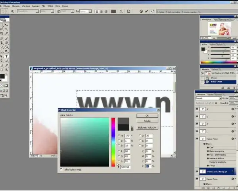Toggle the character palette icon in options bar
238x191 pixels.
tap(129, 11)
